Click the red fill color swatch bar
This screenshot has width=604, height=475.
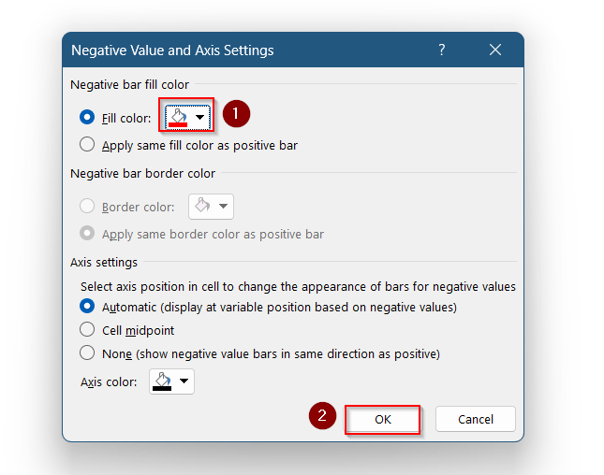pos(178,124)
